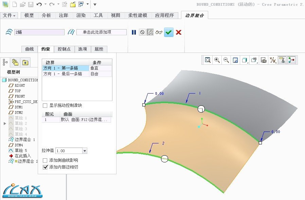
Task: Pause the feature with the pause icon
Action: tap(134, 32)
